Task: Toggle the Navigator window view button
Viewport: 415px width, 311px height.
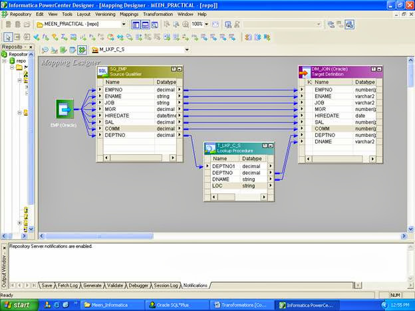Action: (136, 25)
